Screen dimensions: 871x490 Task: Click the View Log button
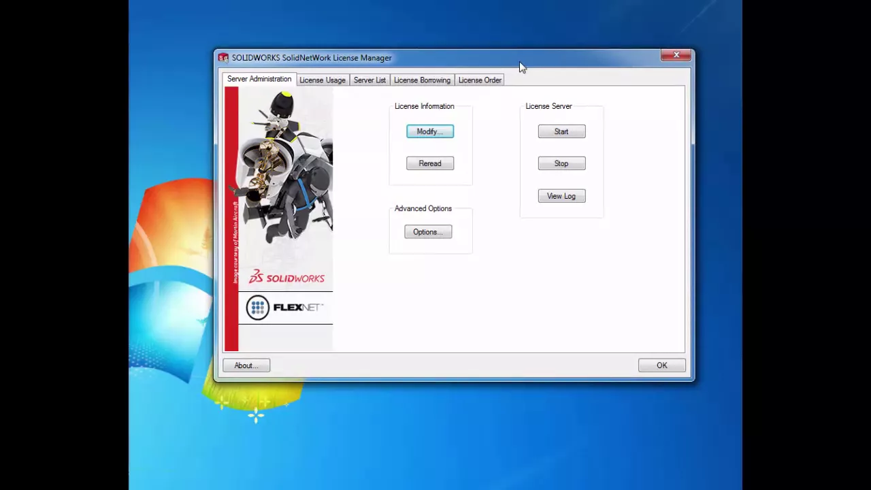tap(561, 196)
